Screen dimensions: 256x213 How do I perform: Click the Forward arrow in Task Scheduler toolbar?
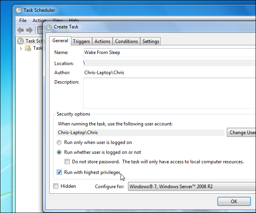30,30
